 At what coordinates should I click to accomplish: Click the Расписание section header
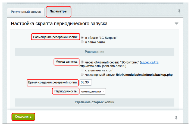pyautogui.click(x=94, y=52)
